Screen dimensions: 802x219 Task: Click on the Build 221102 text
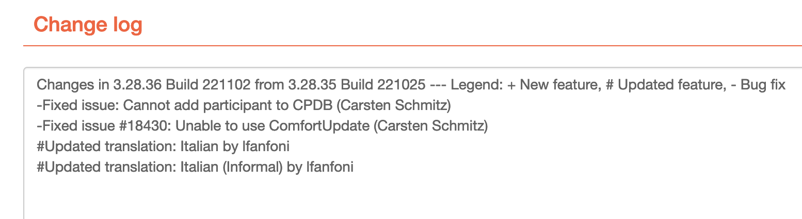[205, 85]
